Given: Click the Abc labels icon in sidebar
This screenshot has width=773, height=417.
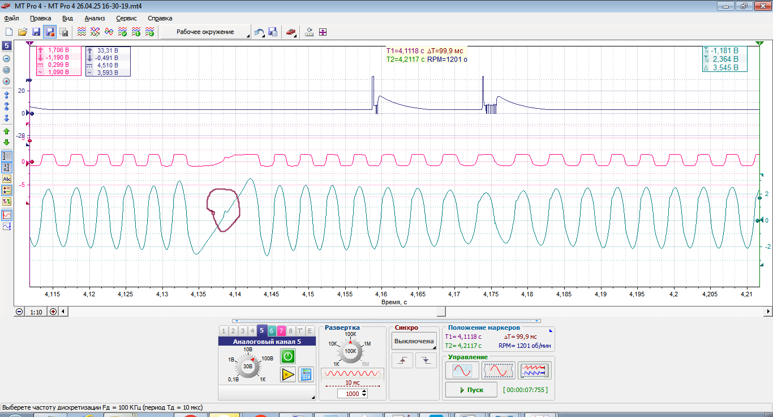Looking at the screenshot, I should (7, 179).
